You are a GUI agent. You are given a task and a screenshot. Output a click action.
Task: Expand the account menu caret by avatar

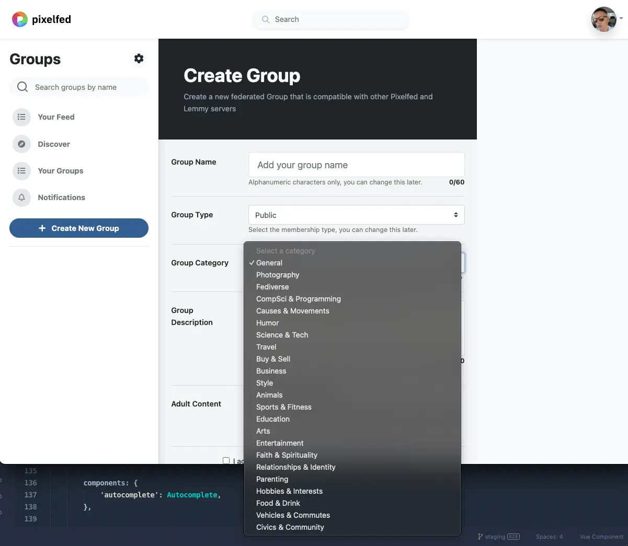[x=621, y=18]
